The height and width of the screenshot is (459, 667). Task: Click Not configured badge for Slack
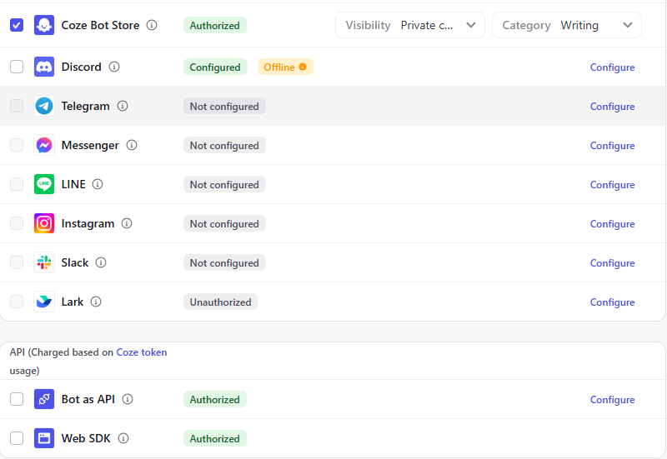(x=224, y=262)
